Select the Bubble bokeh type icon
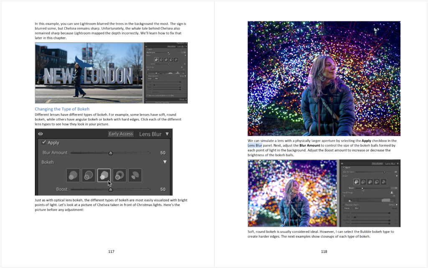428x268 pixels. pyautogui.click(x=88, y=175)
